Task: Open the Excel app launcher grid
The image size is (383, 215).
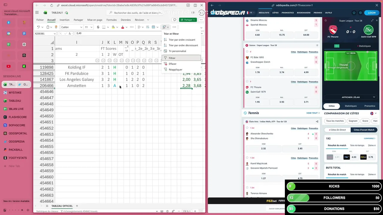Action: [37, 13]
